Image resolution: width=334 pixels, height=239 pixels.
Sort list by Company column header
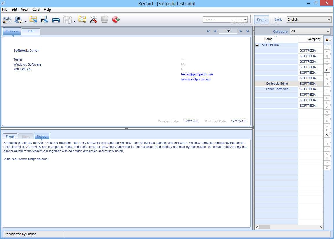[x=311, y=39]
